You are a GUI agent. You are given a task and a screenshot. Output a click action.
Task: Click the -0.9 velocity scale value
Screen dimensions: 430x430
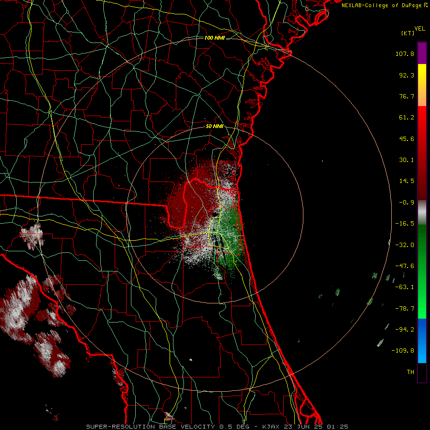tap(407, 203)
